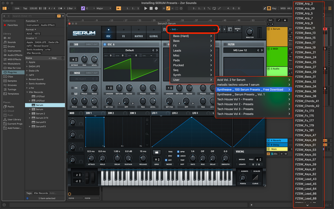This screenshot has height=209, width=334.
Task: Open the Init preset name dropdown
Action: pyautogui.click(x=192, y=29)
